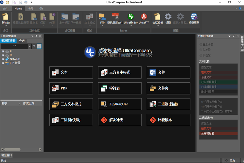Toggle the list view icon beside filter
This screenshot has height=163, width=244.
39,46
